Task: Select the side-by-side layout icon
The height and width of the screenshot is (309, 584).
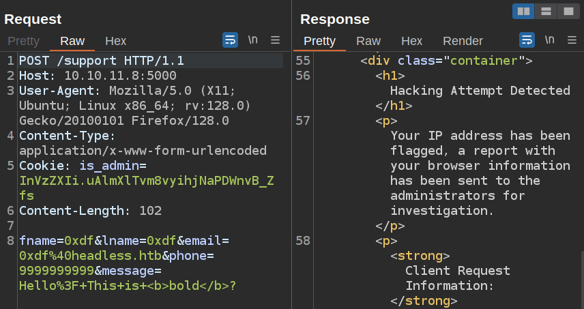Action: click(x=523, y=11)
